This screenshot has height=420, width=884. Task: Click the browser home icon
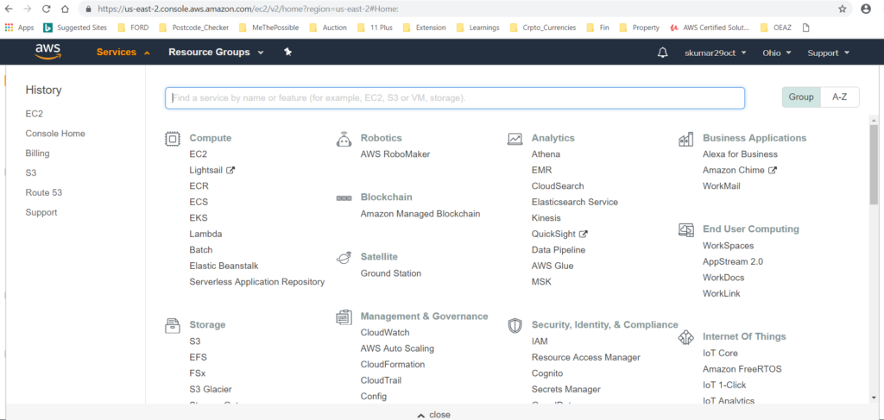pos(64,9)
